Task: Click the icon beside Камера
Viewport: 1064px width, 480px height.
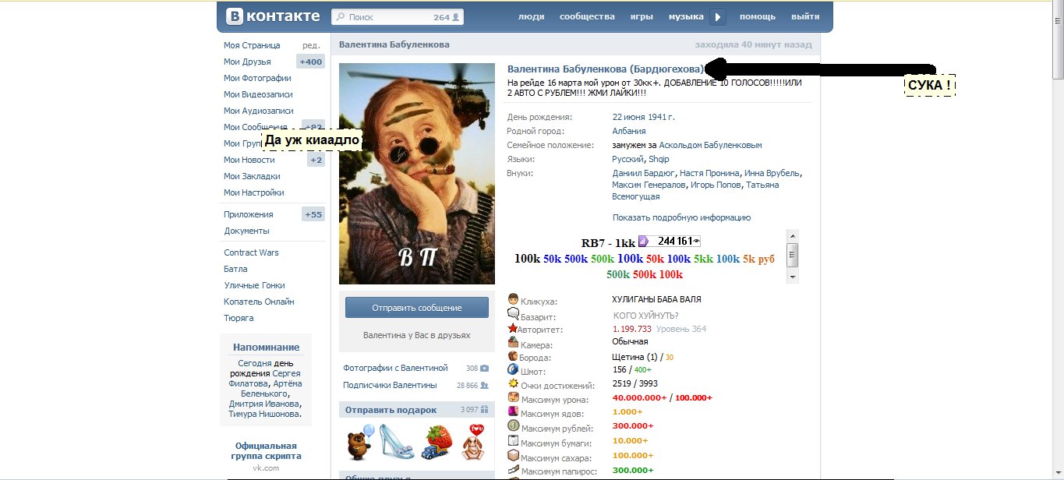Action: tap(513, 342)
